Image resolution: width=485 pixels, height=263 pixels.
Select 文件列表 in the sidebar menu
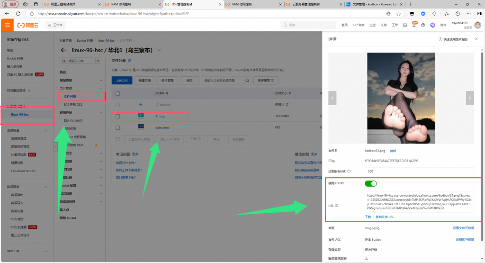click(71, 96)
